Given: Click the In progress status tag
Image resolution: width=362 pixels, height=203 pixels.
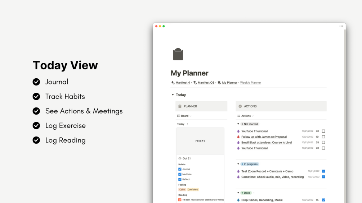Looking at the screenshot, I should (250, 164).
